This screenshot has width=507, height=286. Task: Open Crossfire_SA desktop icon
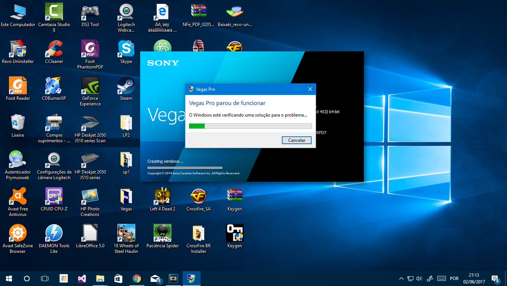point(199,200)
